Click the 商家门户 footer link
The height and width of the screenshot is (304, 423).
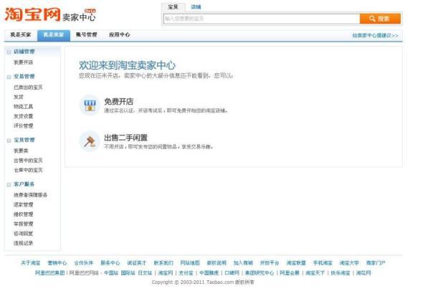(376, 263)
